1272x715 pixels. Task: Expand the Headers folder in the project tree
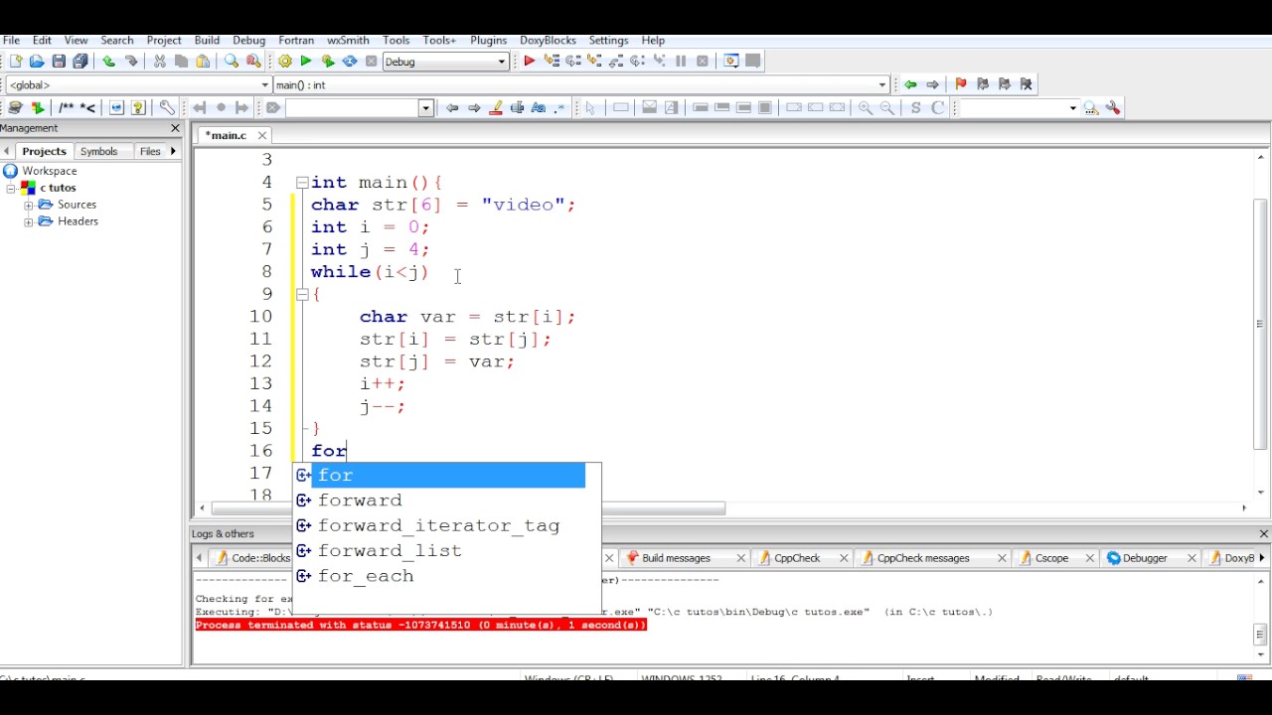click(x=29, y=221)
